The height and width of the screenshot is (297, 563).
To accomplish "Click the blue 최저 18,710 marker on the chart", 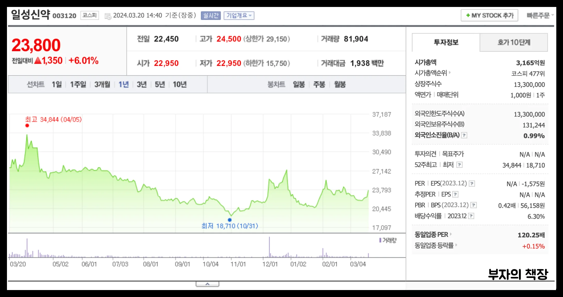I will tap(230, 220).
